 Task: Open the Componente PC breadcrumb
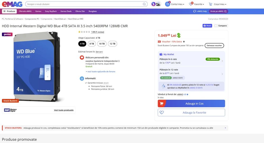point(32,19)
